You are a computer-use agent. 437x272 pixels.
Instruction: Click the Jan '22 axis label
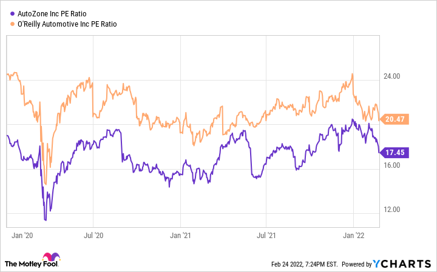354,232
